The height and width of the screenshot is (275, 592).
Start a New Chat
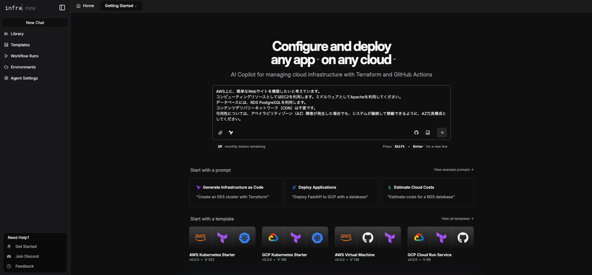pos(35,23)
